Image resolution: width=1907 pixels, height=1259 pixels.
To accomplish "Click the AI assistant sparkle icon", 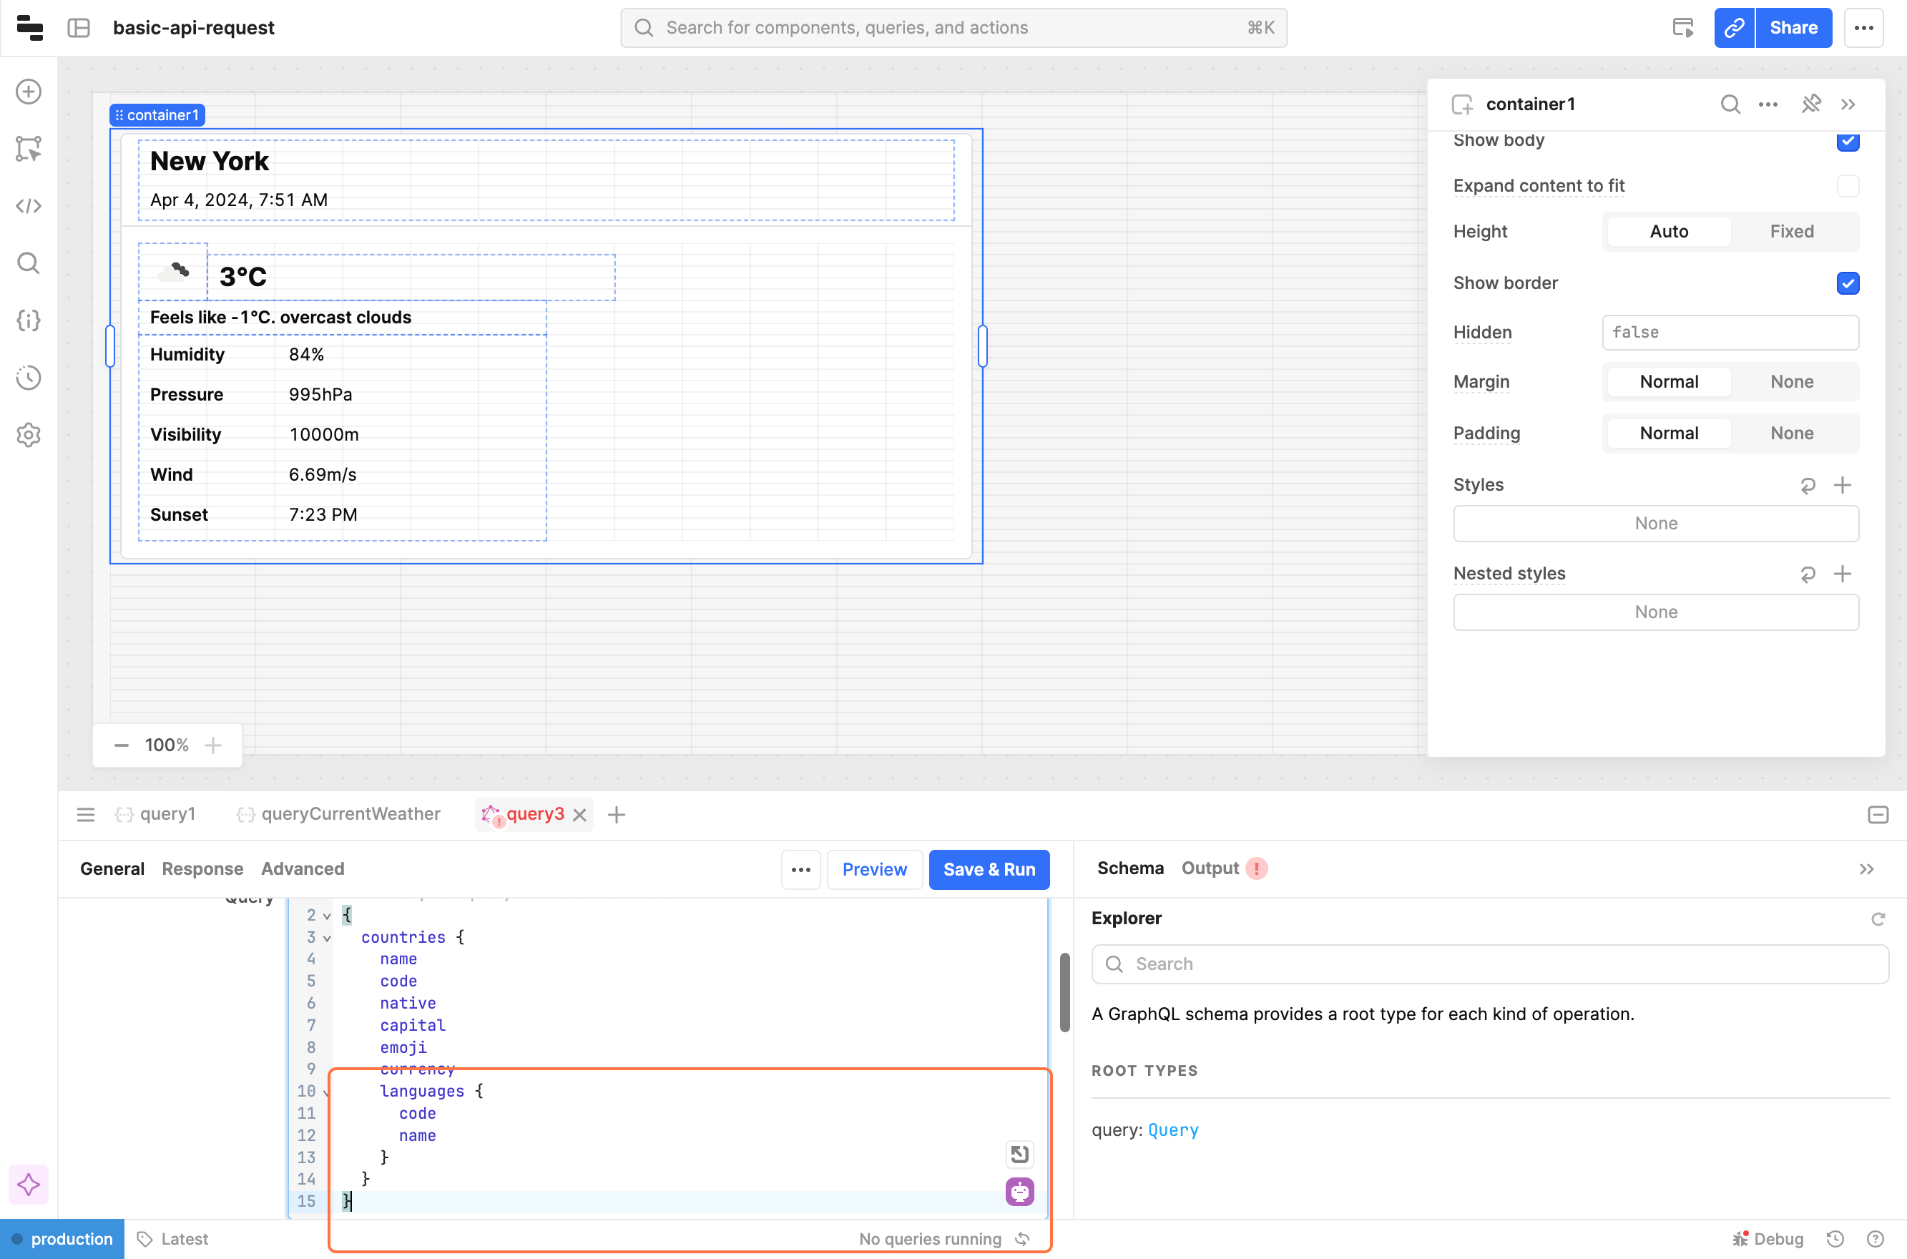I will pyautogui.click(x=29, y=1185).
